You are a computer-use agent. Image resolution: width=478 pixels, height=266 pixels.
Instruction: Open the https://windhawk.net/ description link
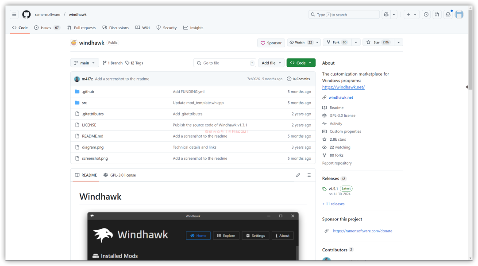coord(343,87)
